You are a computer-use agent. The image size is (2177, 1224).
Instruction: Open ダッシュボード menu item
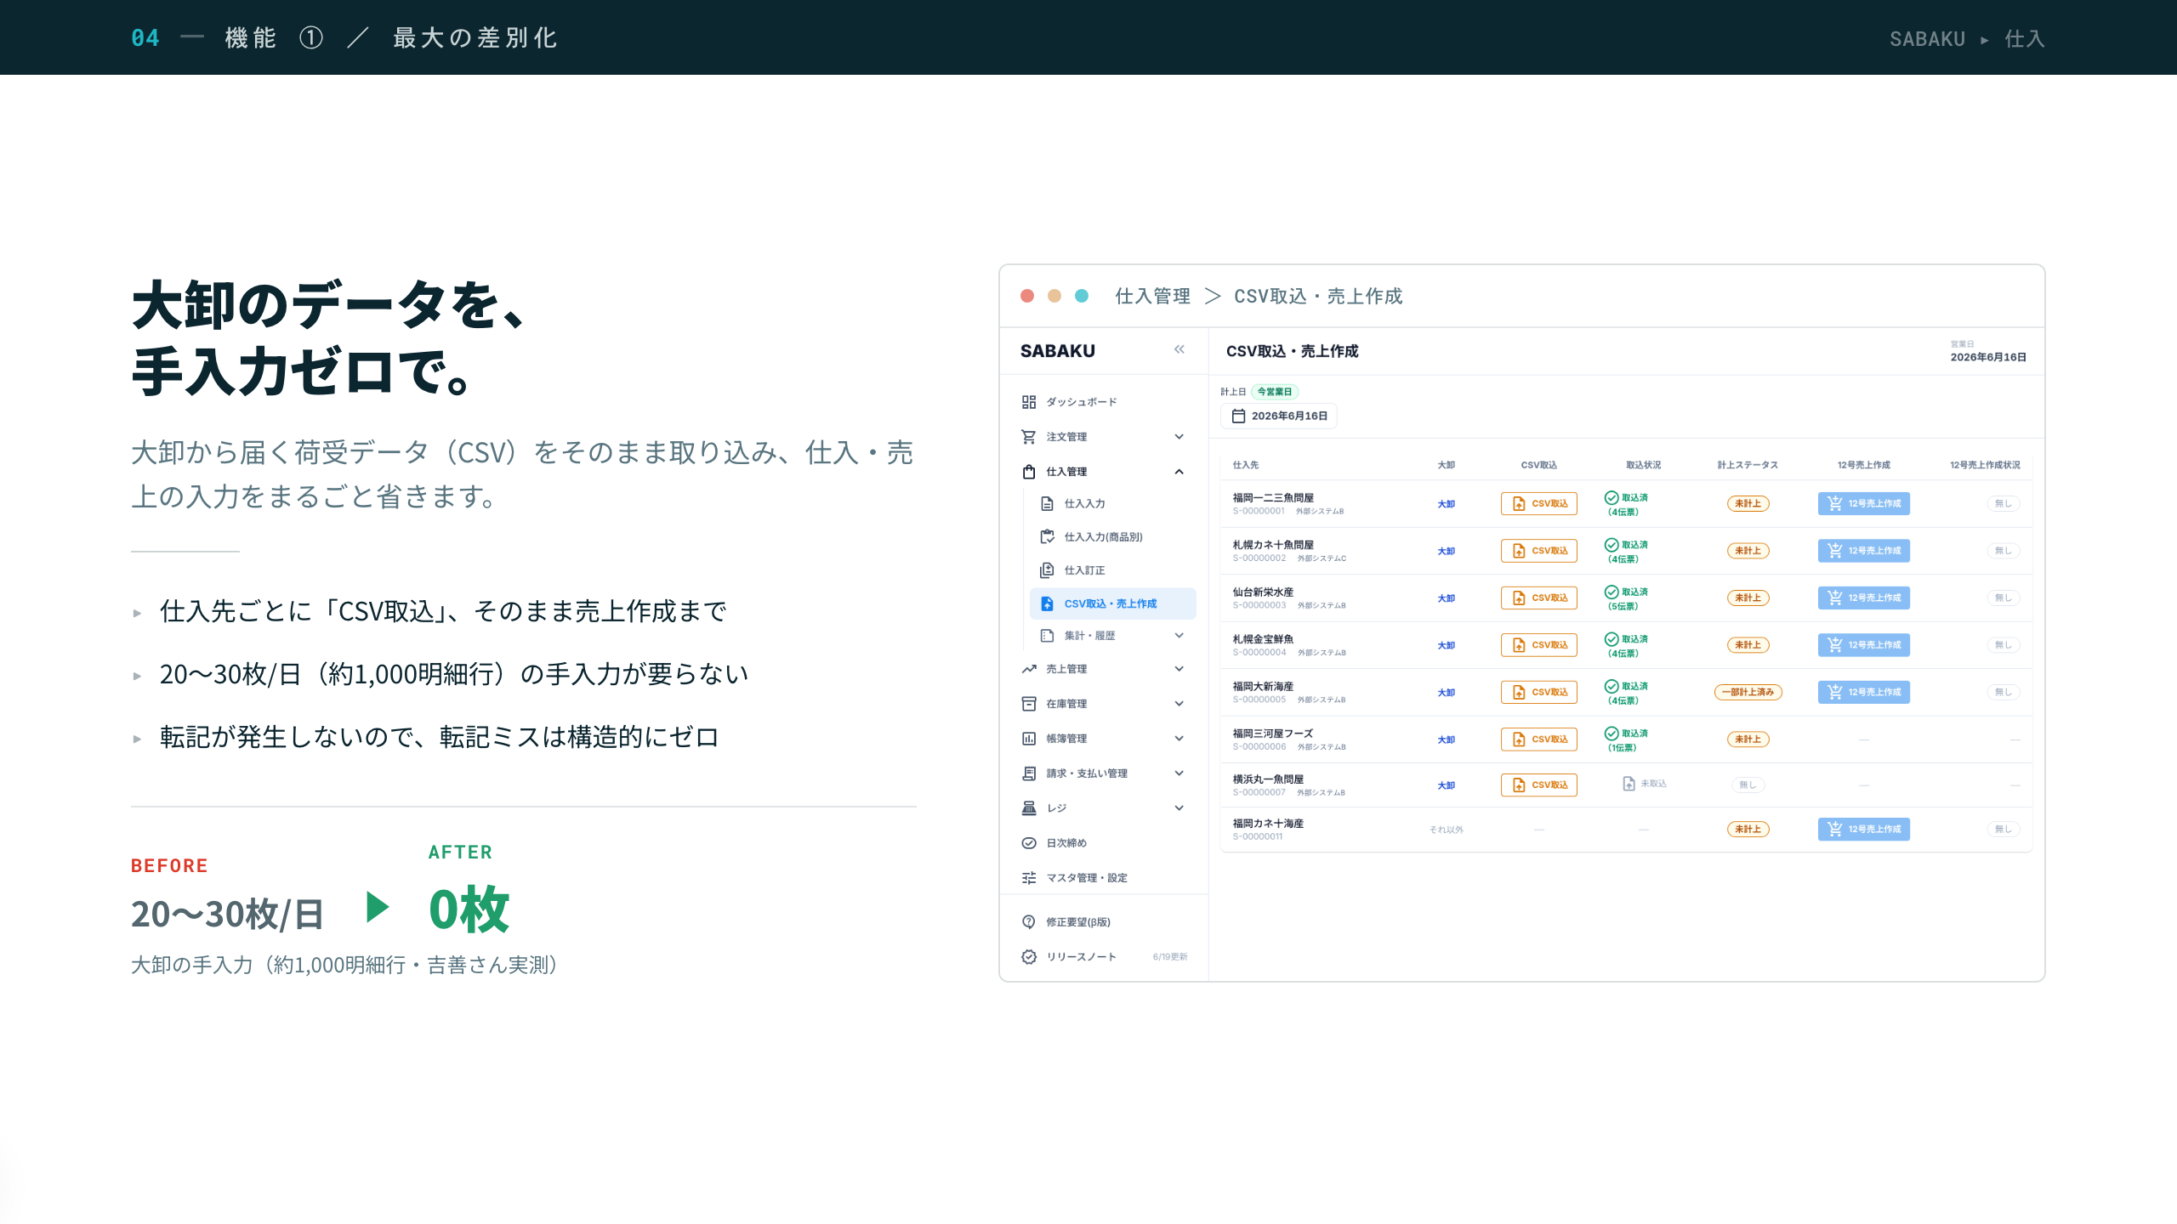click(1105, 402)
